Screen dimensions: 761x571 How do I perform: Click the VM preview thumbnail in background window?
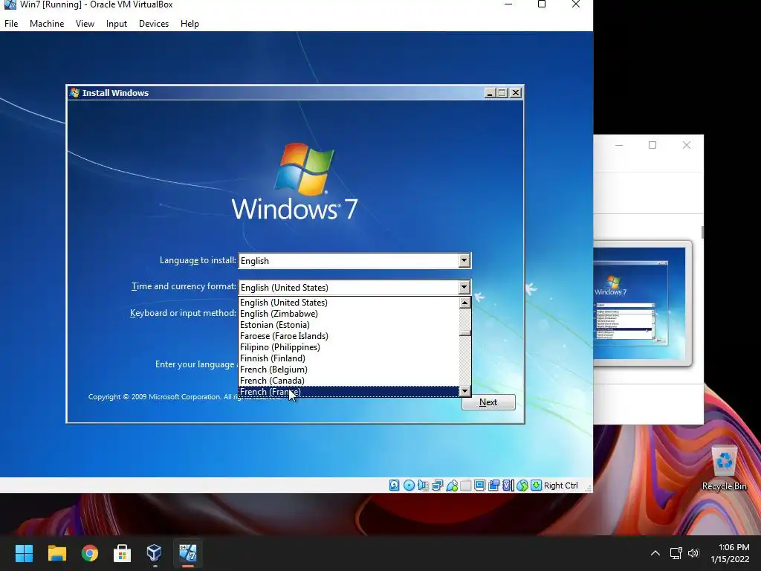click(x=641, y=303)
